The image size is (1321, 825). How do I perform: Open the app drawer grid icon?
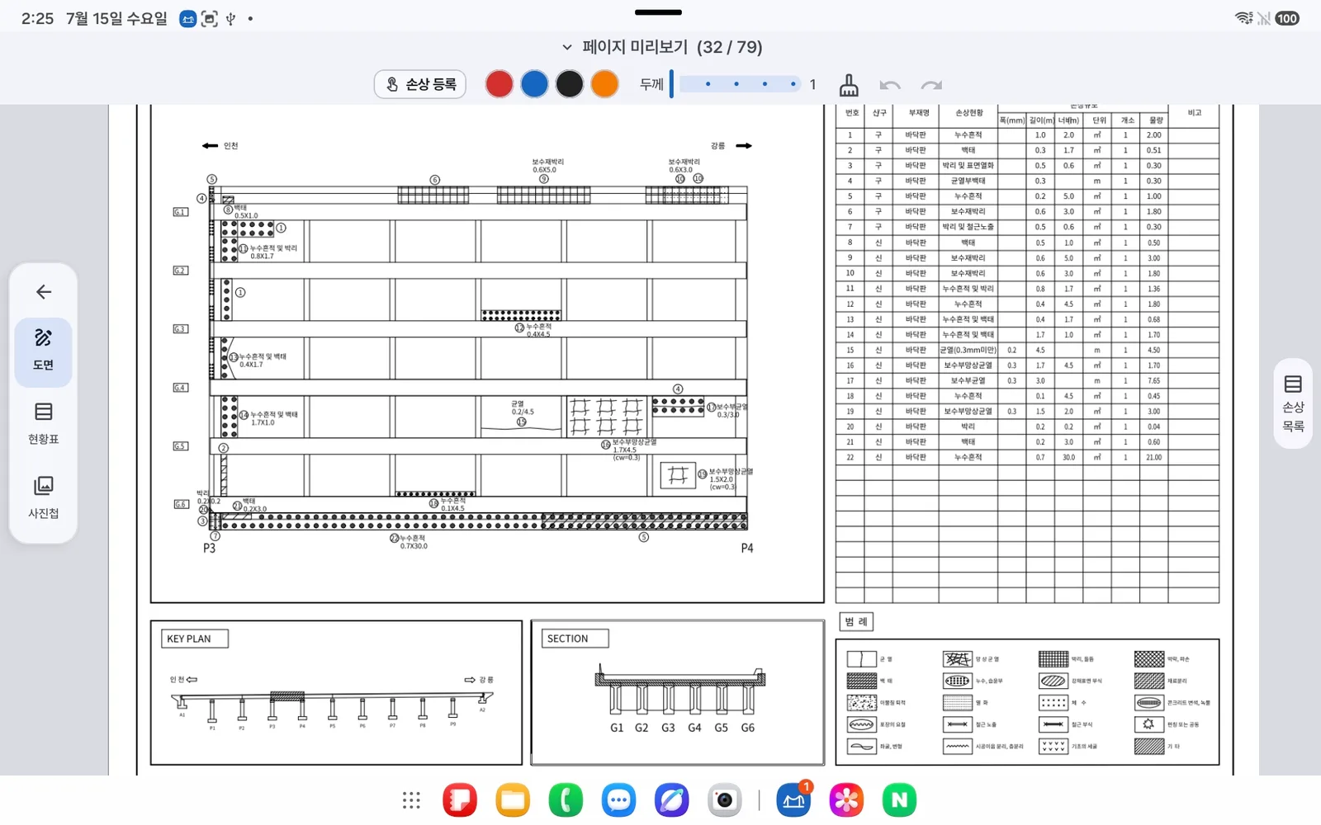411,799
